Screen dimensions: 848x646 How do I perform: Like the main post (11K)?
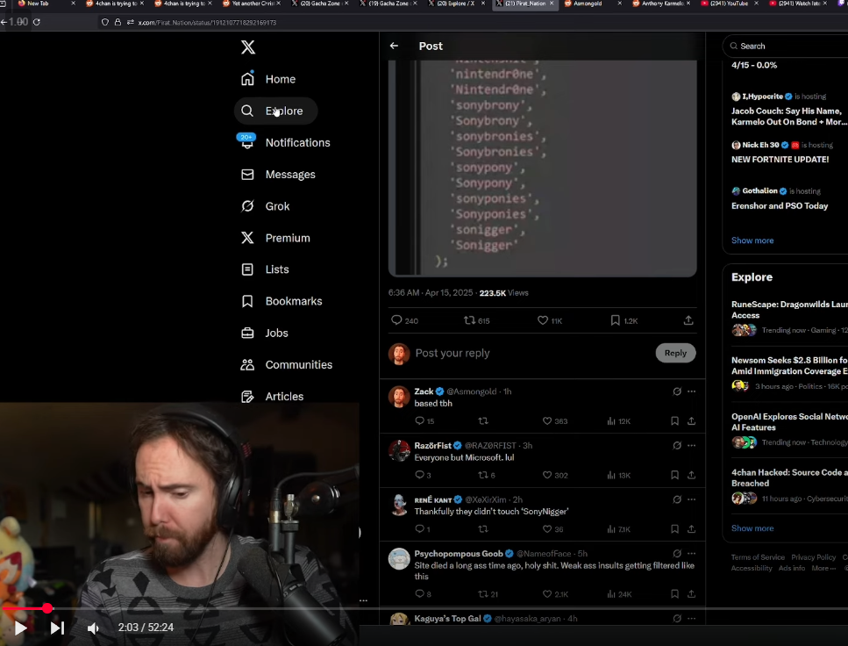click(550, 320)
